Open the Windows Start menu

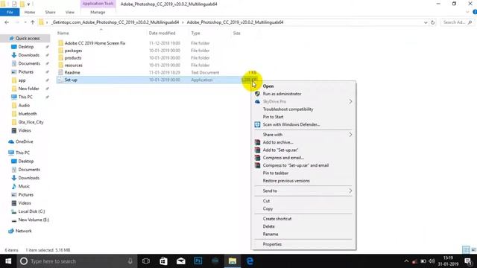(8, 261)
